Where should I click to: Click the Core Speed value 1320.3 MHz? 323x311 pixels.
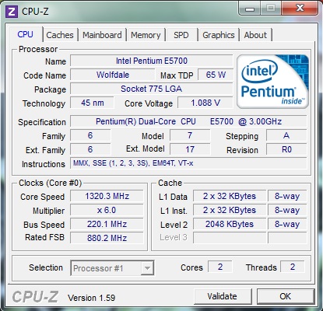click(x=107, y=196)
